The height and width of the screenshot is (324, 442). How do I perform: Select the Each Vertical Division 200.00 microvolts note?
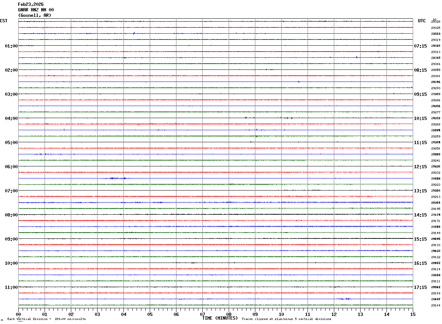pos(46,319)
